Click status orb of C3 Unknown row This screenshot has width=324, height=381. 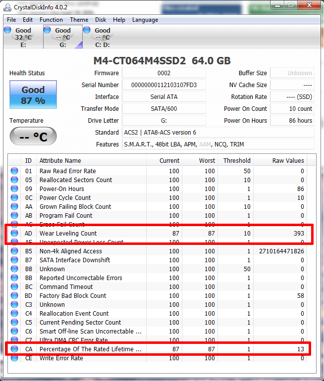pos(14,304)
